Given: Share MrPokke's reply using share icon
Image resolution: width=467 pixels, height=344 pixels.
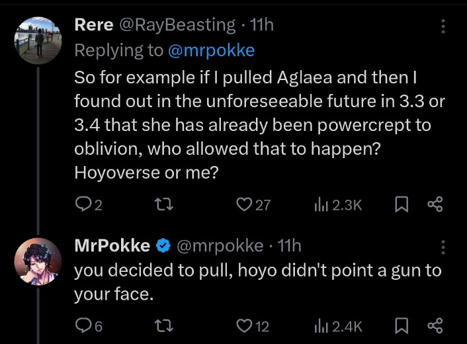Looking at the screenshot, I should pos(435,325).
